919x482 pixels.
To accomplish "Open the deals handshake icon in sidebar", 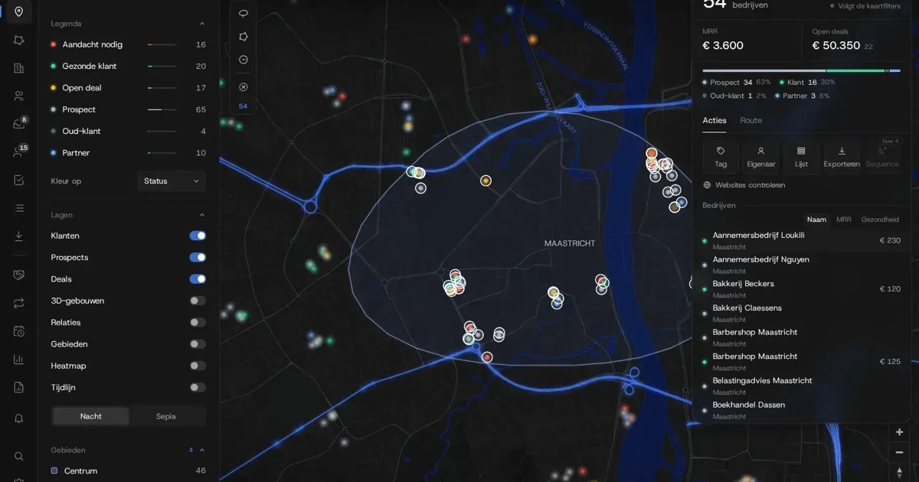I will point(18,275).
